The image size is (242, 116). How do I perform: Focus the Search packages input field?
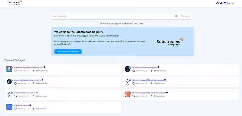coord(113,16)
